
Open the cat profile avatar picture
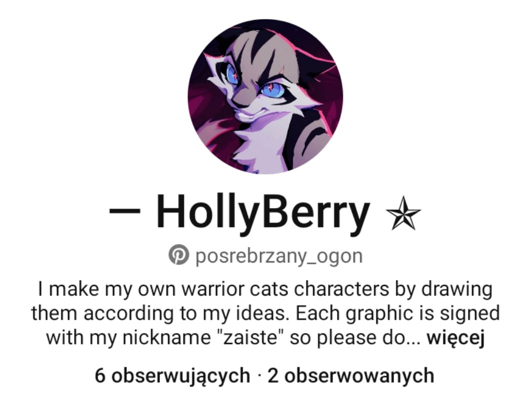point(265,96)
